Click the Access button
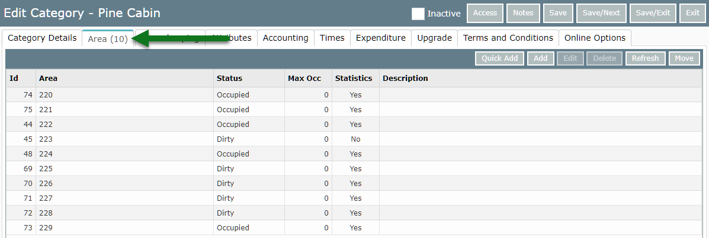The height and width of the screenshot is (238, 709). tap(485, 13)
